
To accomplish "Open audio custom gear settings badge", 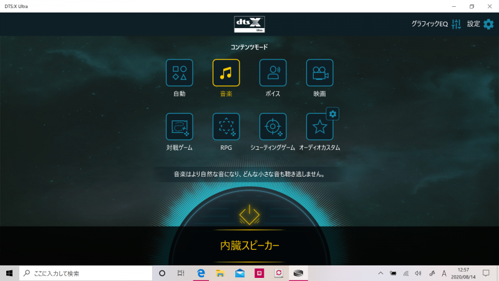I will pos(332,114).
